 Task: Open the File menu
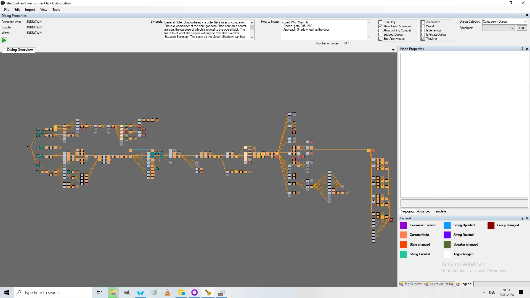pyautogui.click(x=7, y=9)
